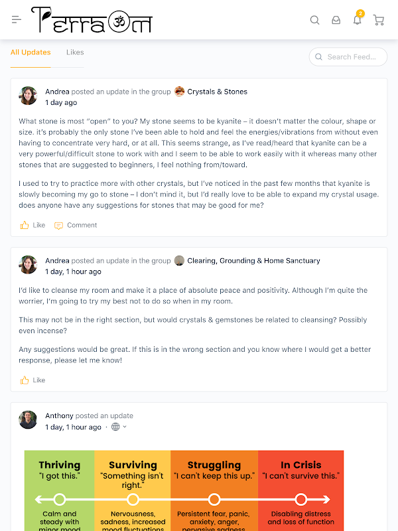Click in the Search Feed field

click(348, 57)
